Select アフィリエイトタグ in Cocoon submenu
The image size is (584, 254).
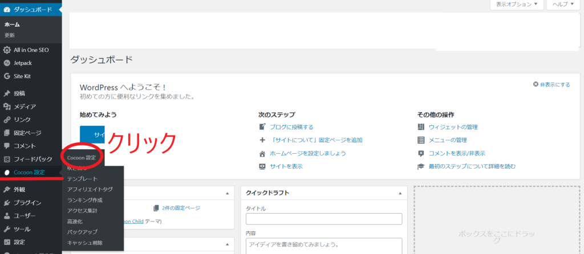click(90, 189)
